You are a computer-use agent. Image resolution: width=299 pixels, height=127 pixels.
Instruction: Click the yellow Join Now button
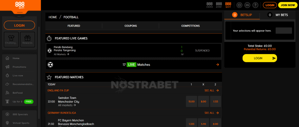point(287,5)
